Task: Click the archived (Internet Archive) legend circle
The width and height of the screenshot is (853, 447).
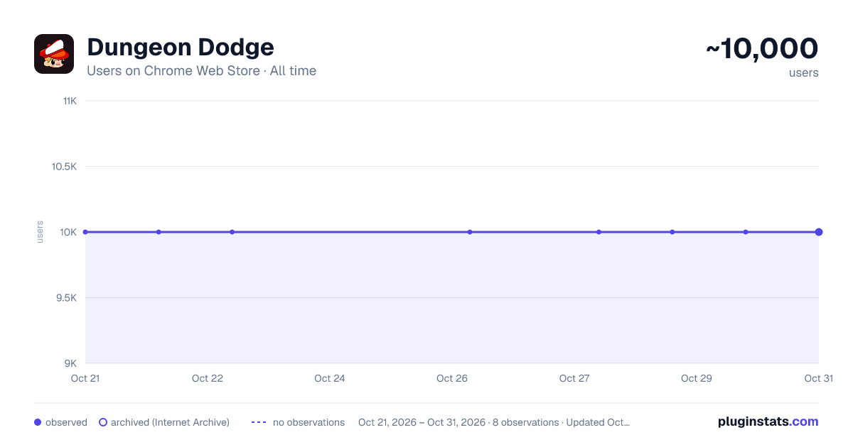Action: (x=103, y=422)
